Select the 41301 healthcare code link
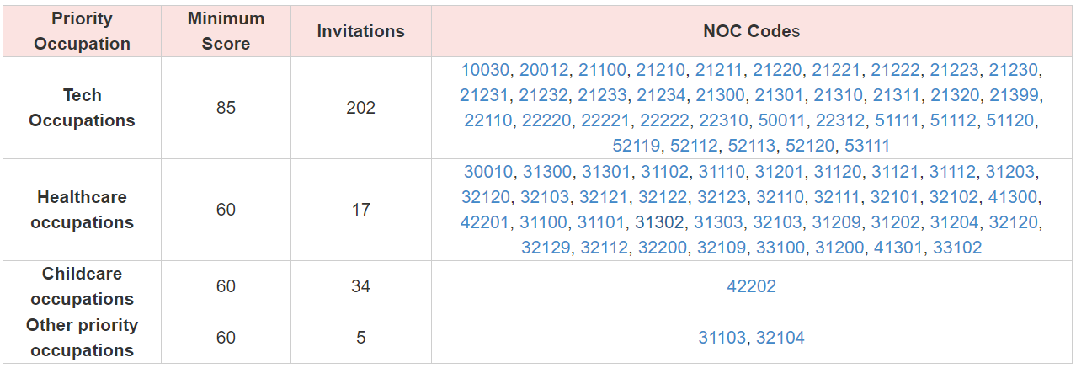Image resolution: width=1076 pixels, height=368 pixels. 898,248
